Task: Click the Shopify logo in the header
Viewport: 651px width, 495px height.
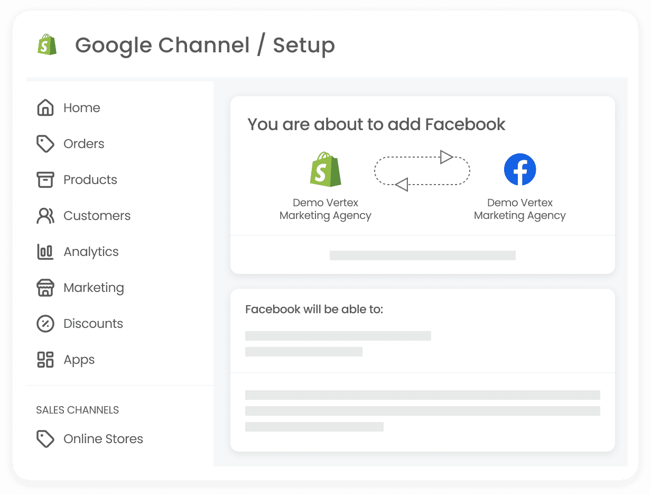Action: point(47,44)
